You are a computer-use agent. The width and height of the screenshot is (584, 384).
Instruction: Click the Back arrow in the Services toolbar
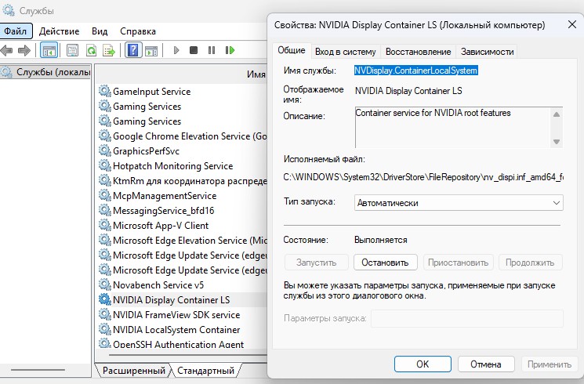tap(6, 50)
